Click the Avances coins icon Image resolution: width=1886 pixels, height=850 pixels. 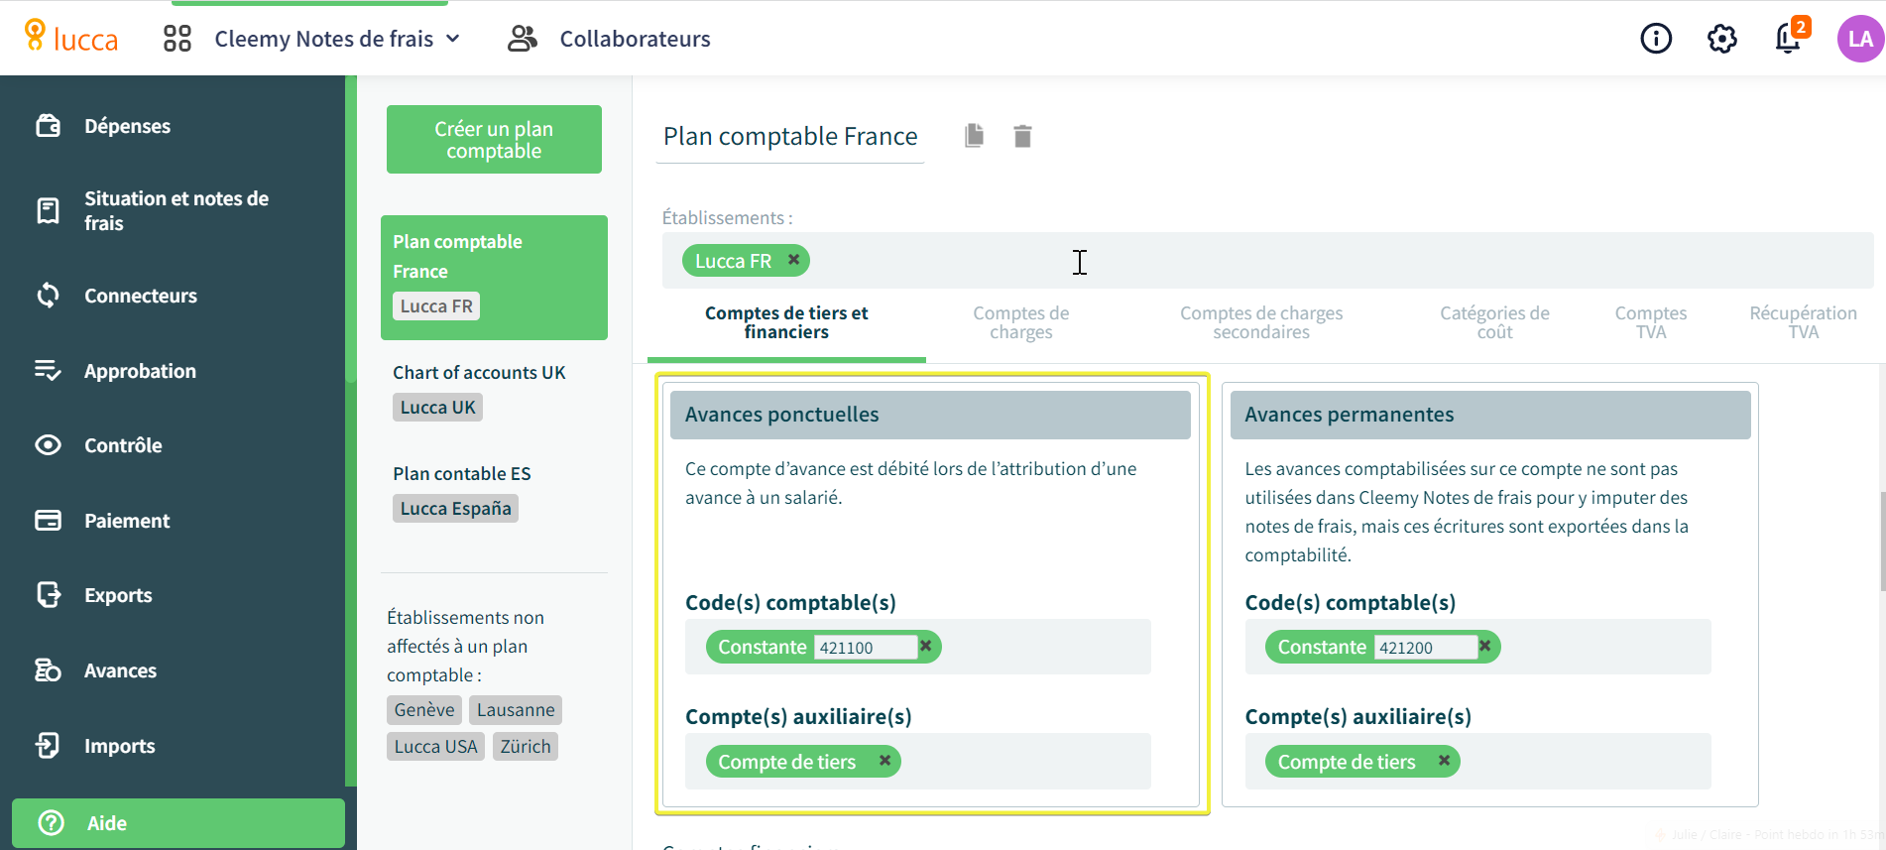click(x=49, y=669)
